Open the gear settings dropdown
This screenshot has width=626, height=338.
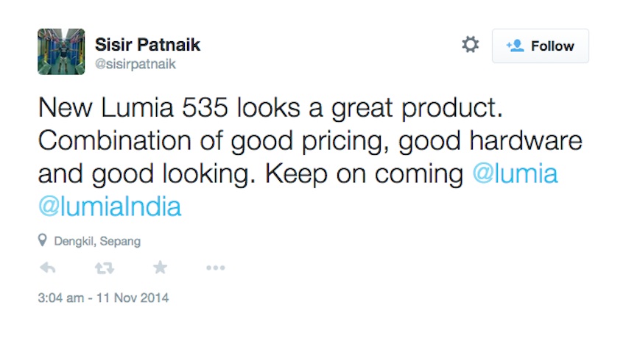[x=470, y=45]
